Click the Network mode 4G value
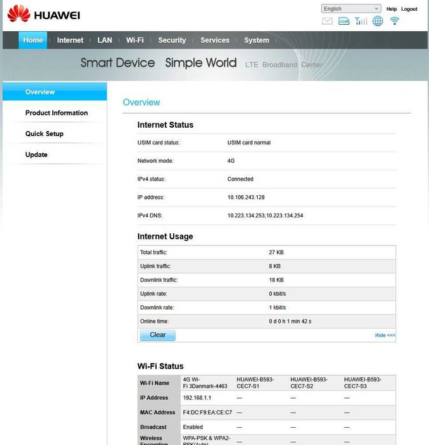 pyautogui.click(x=231, y=161)
